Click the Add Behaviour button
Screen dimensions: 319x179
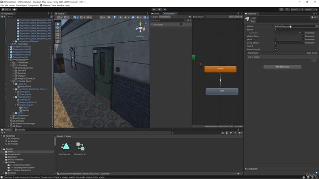[283, 67]
